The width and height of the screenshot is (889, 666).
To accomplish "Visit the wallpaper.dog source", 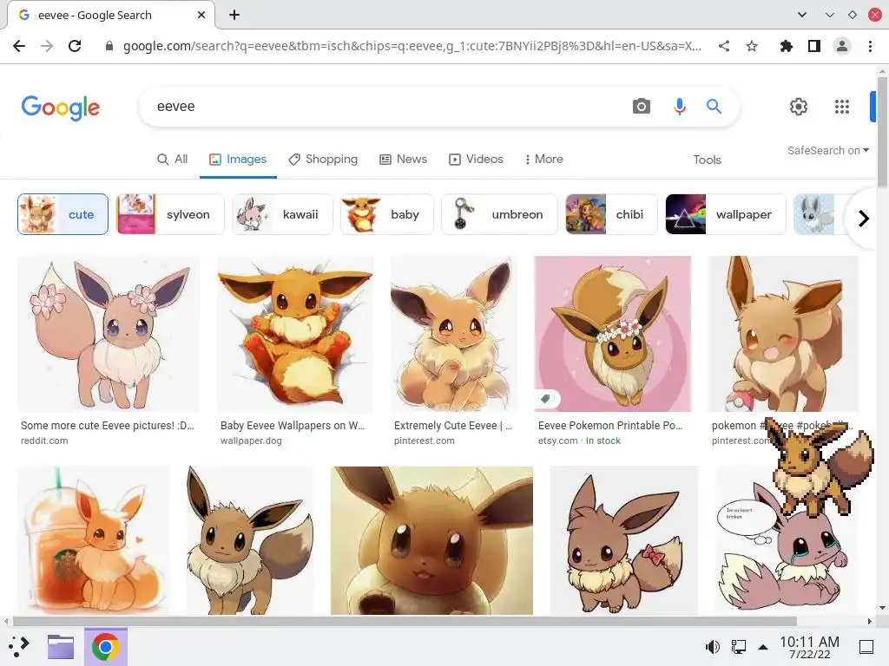I will coord(251,441).
